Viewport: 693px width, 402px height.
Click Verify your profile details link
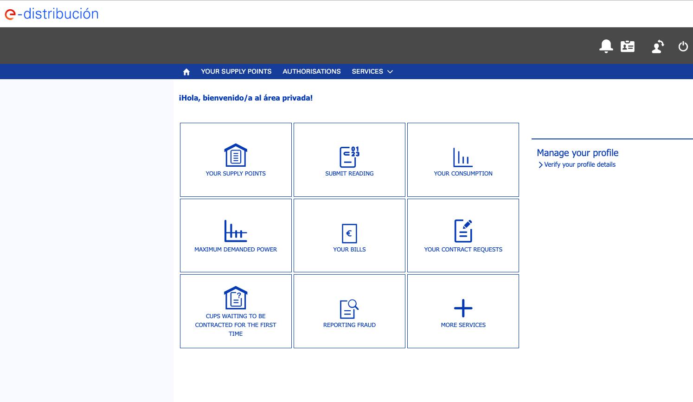tap(580, 164)
